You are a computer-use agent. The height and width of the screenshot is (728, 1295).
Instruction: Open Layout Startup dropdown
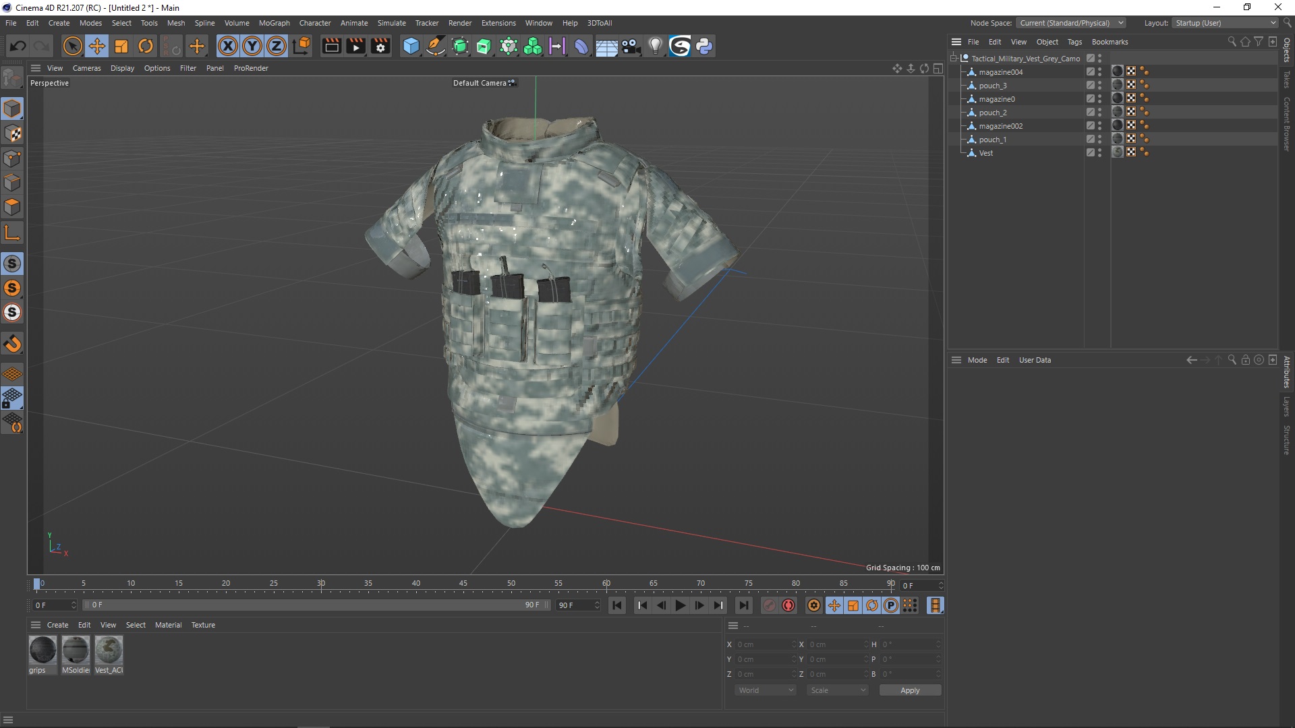tap(1225, 23)
